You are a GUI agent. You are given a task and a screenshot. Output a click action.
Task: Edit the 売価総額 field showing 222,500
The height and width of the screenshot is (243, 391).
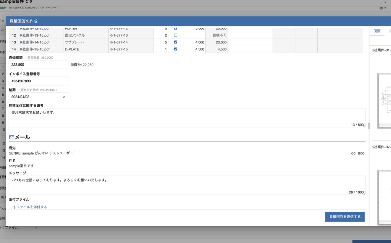39,64
